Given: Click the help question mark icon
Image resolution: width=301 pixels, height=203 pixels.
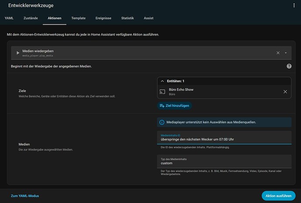Looking at the screenshot, I should point(289,66).
